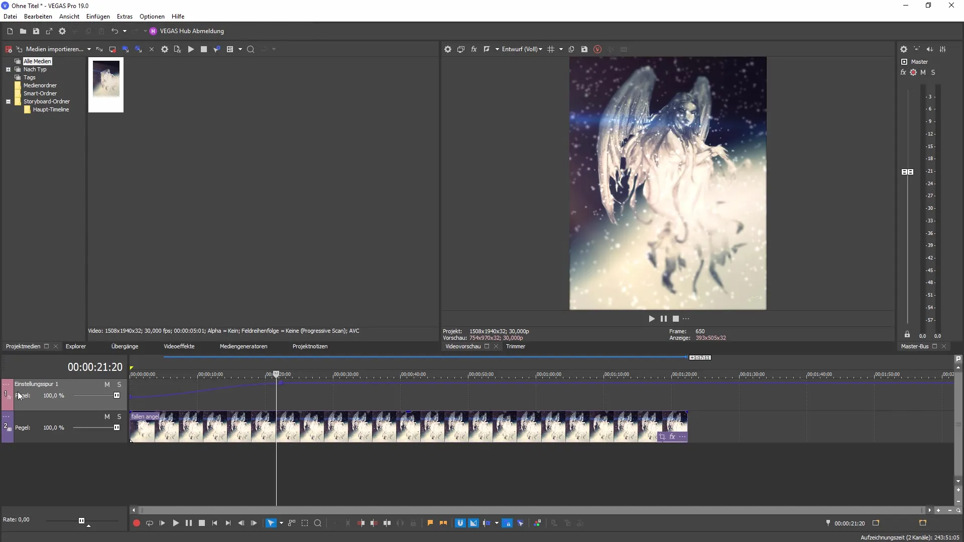Expand the Haupt-Timeline tree item

[x=51, y=109]
